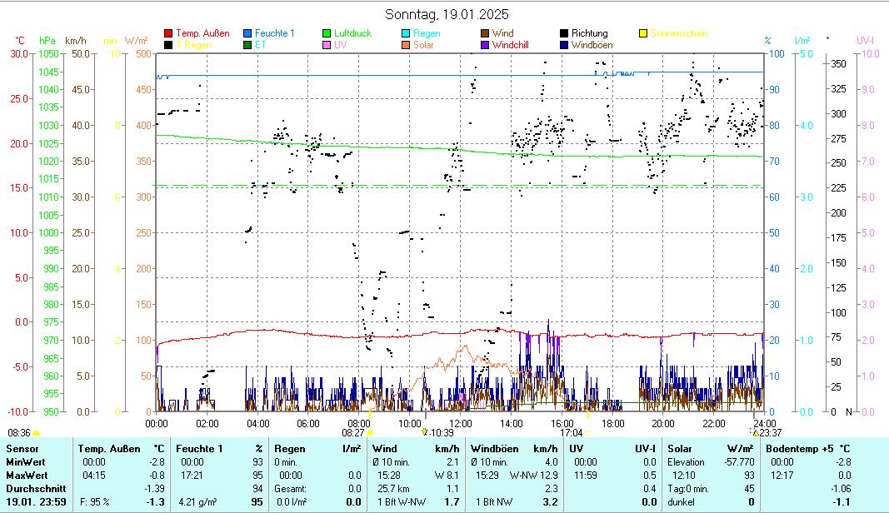Click the red Temp. Außen legend swatch
Image resolution: width=889 pixels, height=513 pixels.
coord(169,33)
